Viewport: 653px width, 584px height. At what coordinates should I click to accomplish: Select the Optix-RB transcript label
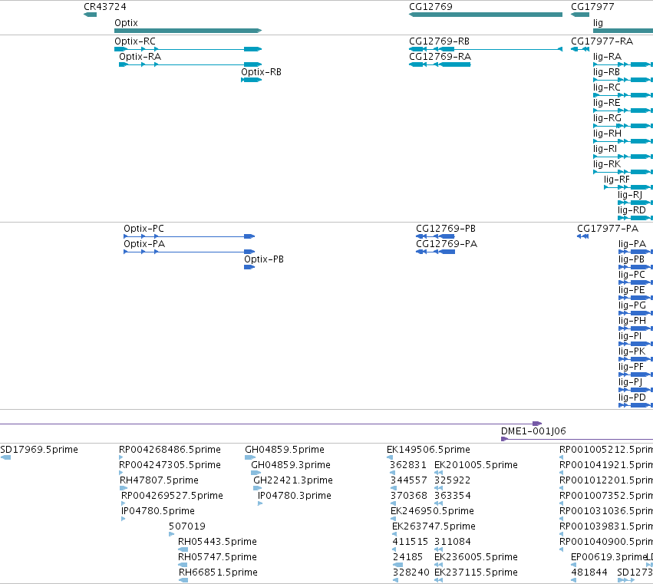coord(261,72)
